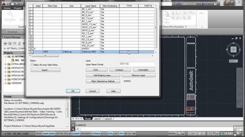Click the annotation scale 1:1 icon
This screenshot has width=245, height=137.
191,134
